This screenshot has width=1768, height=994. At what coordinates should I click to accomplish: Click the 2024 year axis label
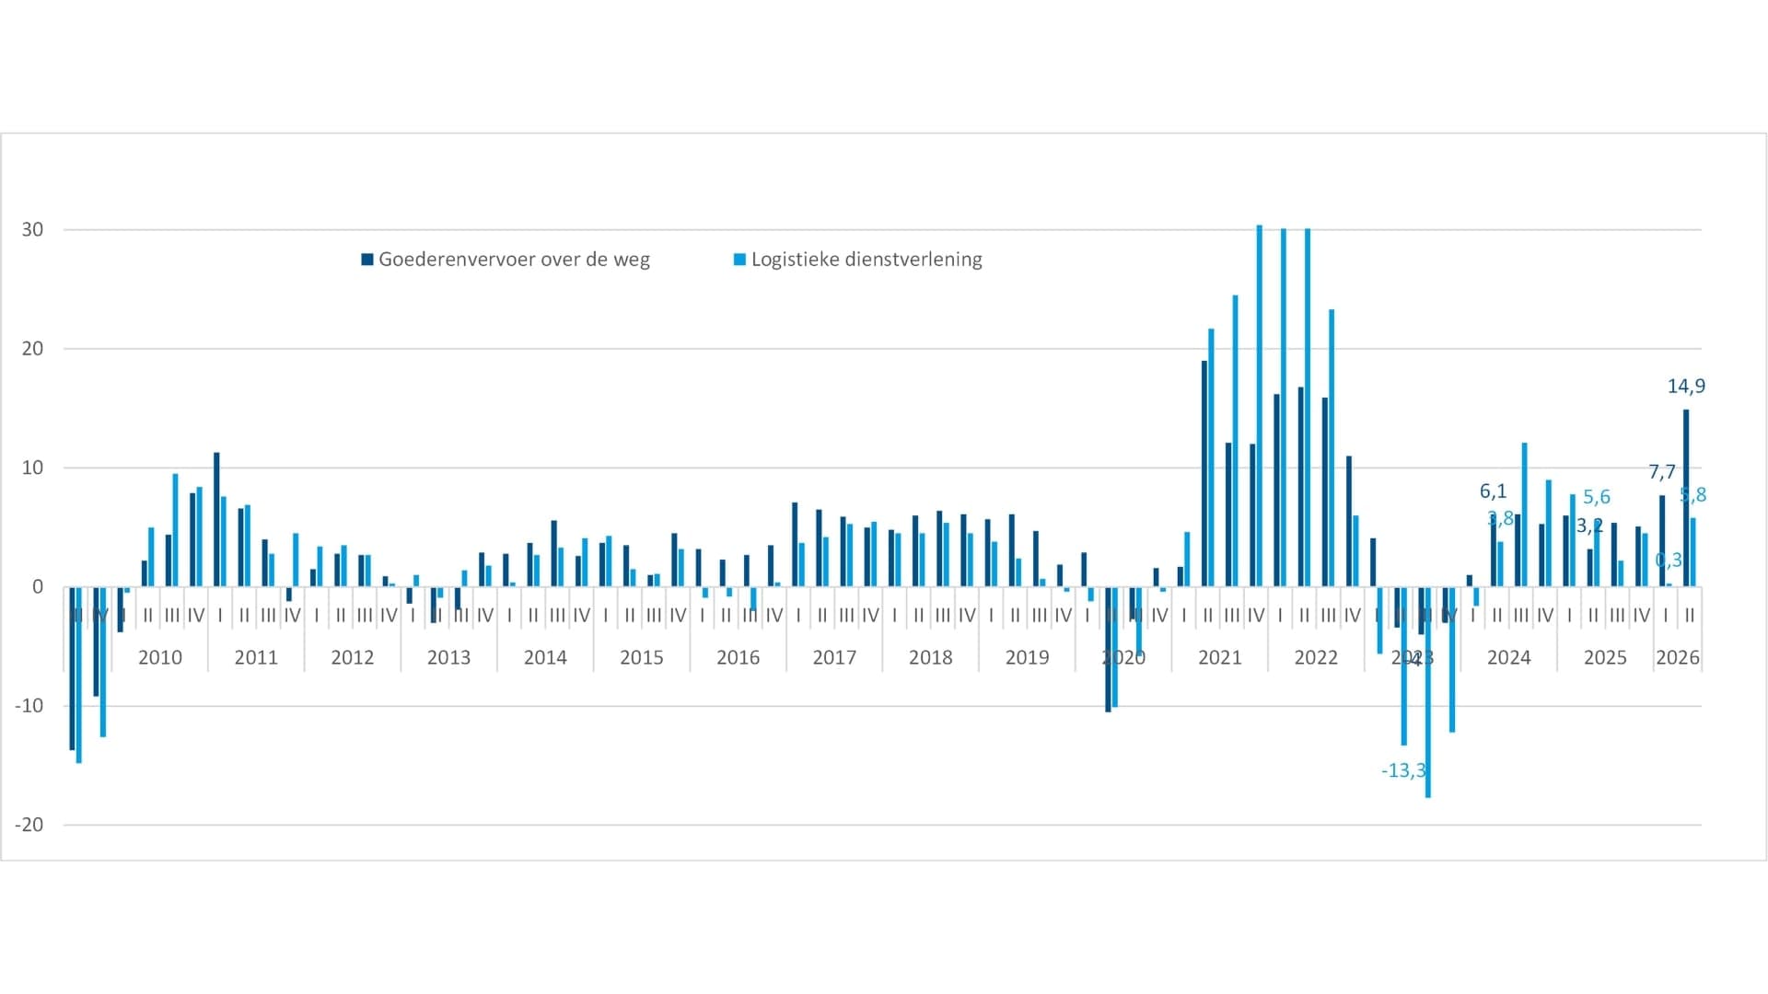point(1509,657)
